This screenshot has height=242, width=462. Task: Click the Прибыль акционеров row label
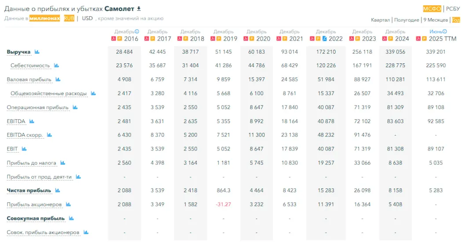tap(35, 205)
